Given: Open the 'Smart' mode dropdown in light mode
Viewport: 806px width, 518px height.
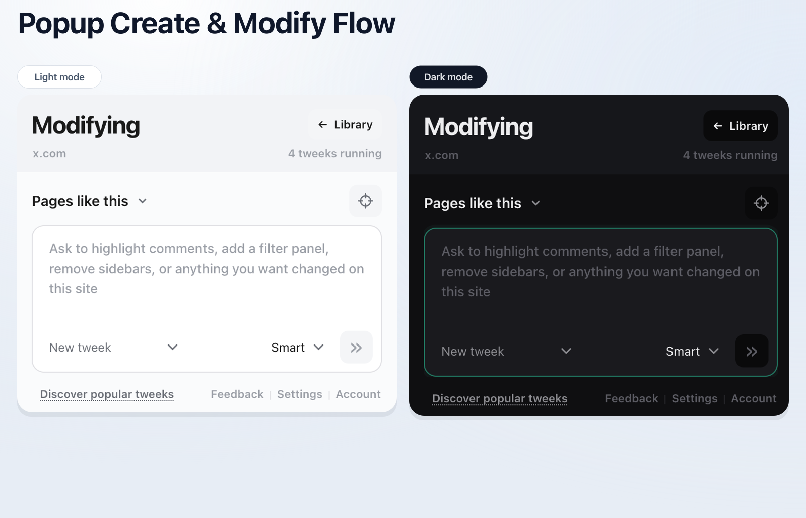Looking at the screenshot, I should point(319,347).
